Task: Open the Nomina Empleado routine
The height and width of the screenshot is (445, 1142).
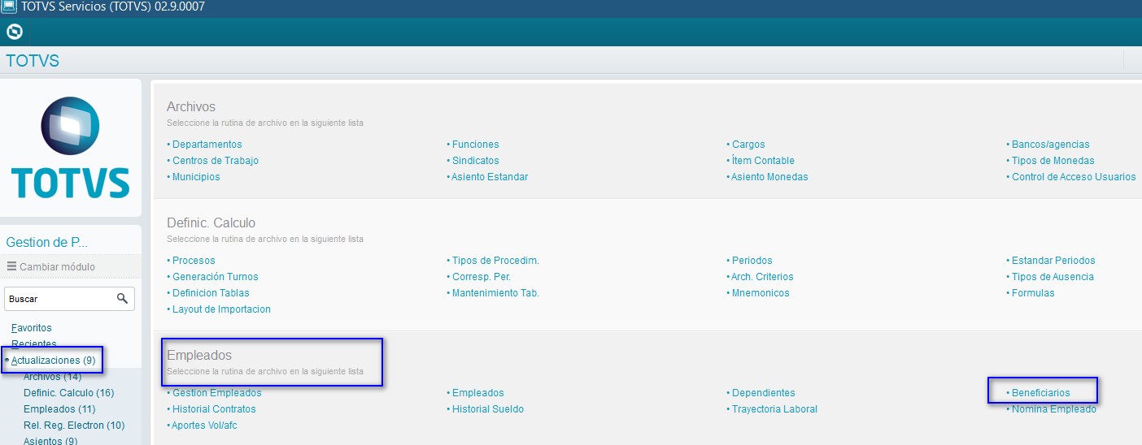Action: tap(1054, 409)
